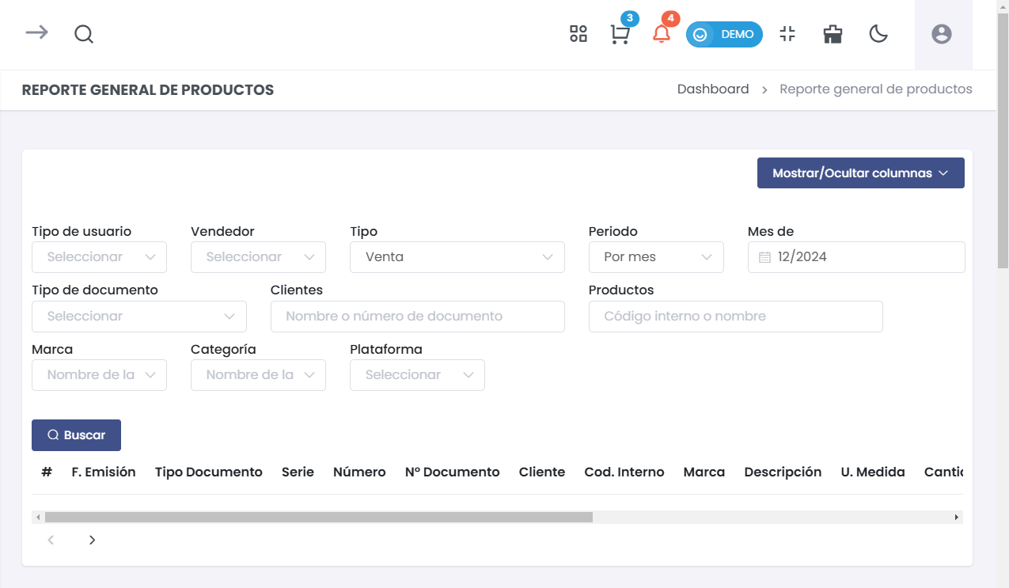The image size is (1009, 588).
Task: Click the table scrollbar left arrow
Action: coord(38,517)
